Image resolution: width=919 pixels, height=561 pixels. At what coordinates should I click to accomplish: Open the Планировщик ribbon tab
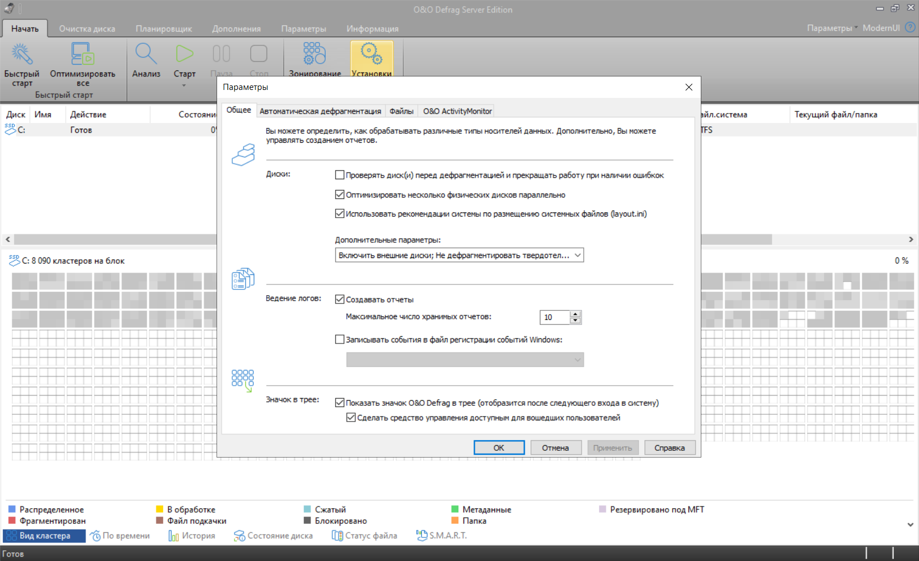point(164,29)
